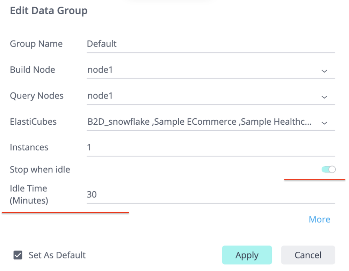Click the Set As Default label text

57,255
